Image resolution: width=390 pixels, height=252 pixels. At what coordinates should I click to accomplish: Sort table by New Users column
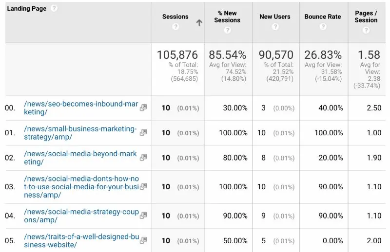275,17
